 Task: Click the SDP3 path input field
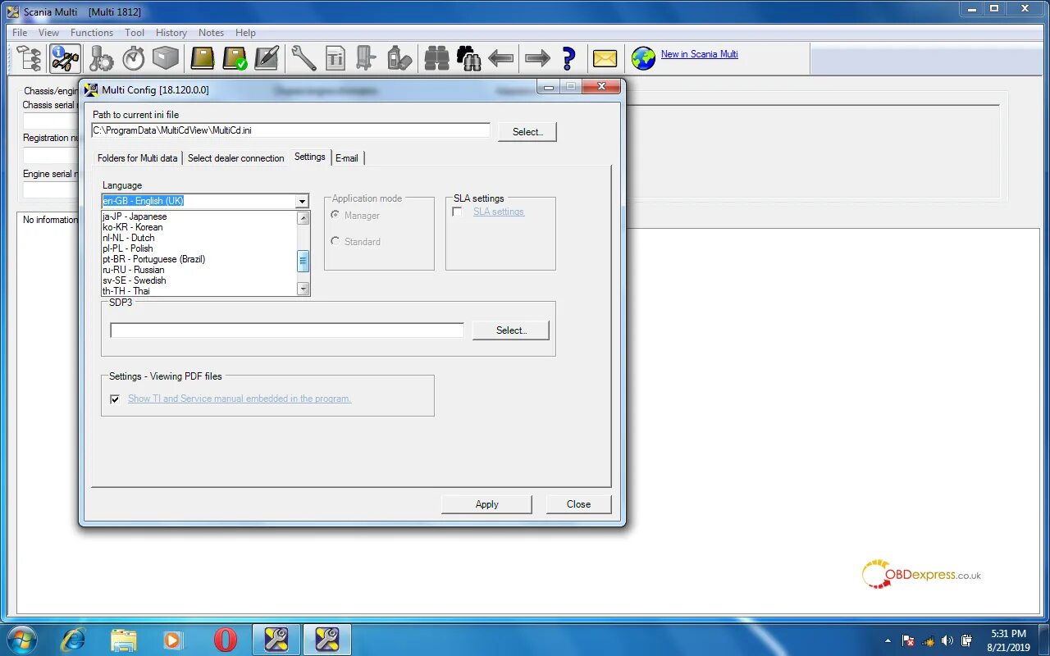click(x=287, y=330)
